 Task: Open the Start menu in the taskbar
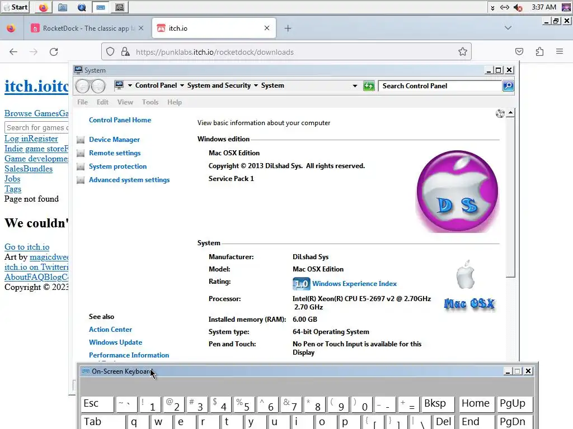(x=15, y=7)
